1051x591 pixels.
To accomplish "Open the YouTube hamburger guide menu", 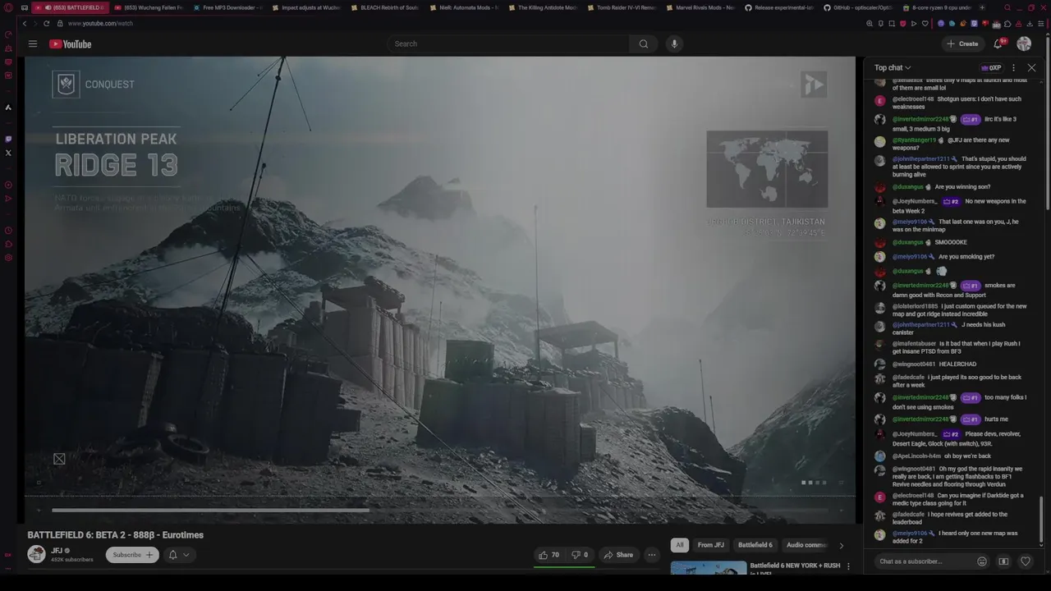I will point(32,44).
